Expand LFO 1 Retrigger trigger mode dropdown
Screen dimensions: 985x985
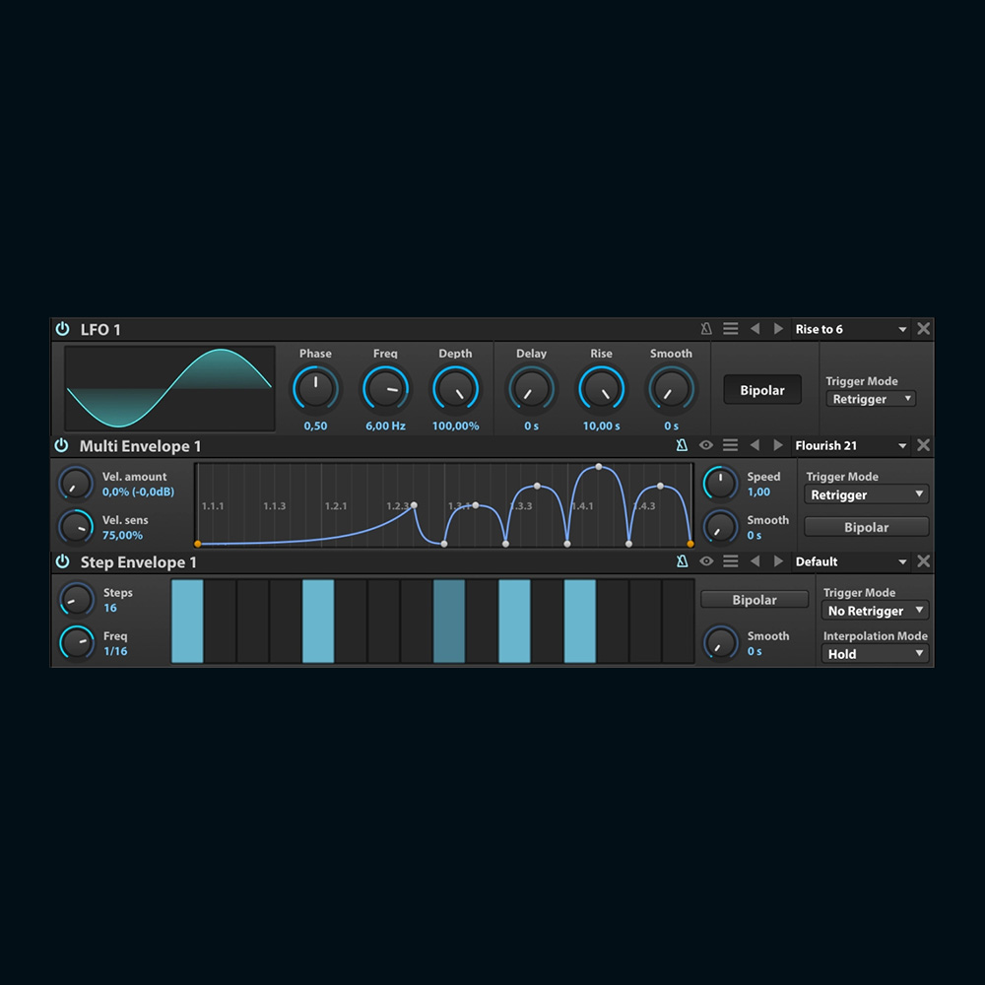pyautogui.click(x=871, y=399)
